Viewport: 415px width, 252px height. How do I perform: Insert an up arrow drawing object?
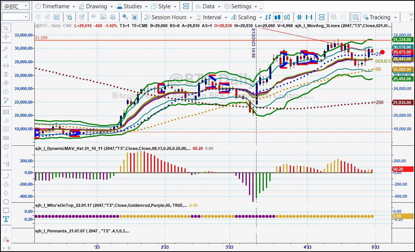[6, 193]
